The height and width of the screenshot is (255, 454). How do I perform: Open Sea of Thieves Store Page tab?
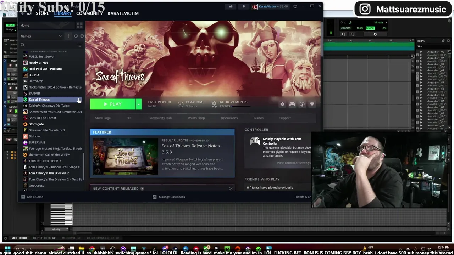pos(103,118)
